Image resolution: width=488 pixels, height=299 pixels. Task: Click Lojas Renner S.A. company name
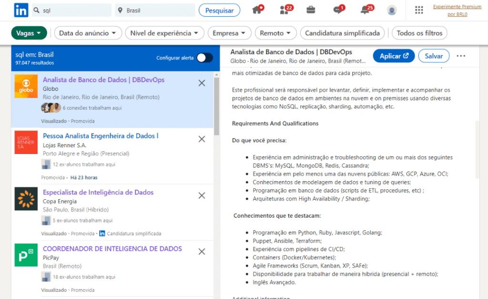click(64, 145)
